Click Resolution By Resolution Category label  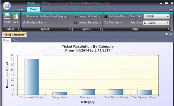(x=47, y=16)
